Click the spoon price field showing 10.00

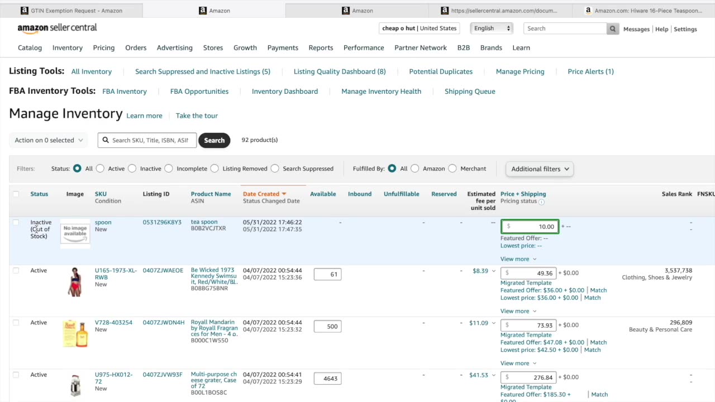click(530, 227)
